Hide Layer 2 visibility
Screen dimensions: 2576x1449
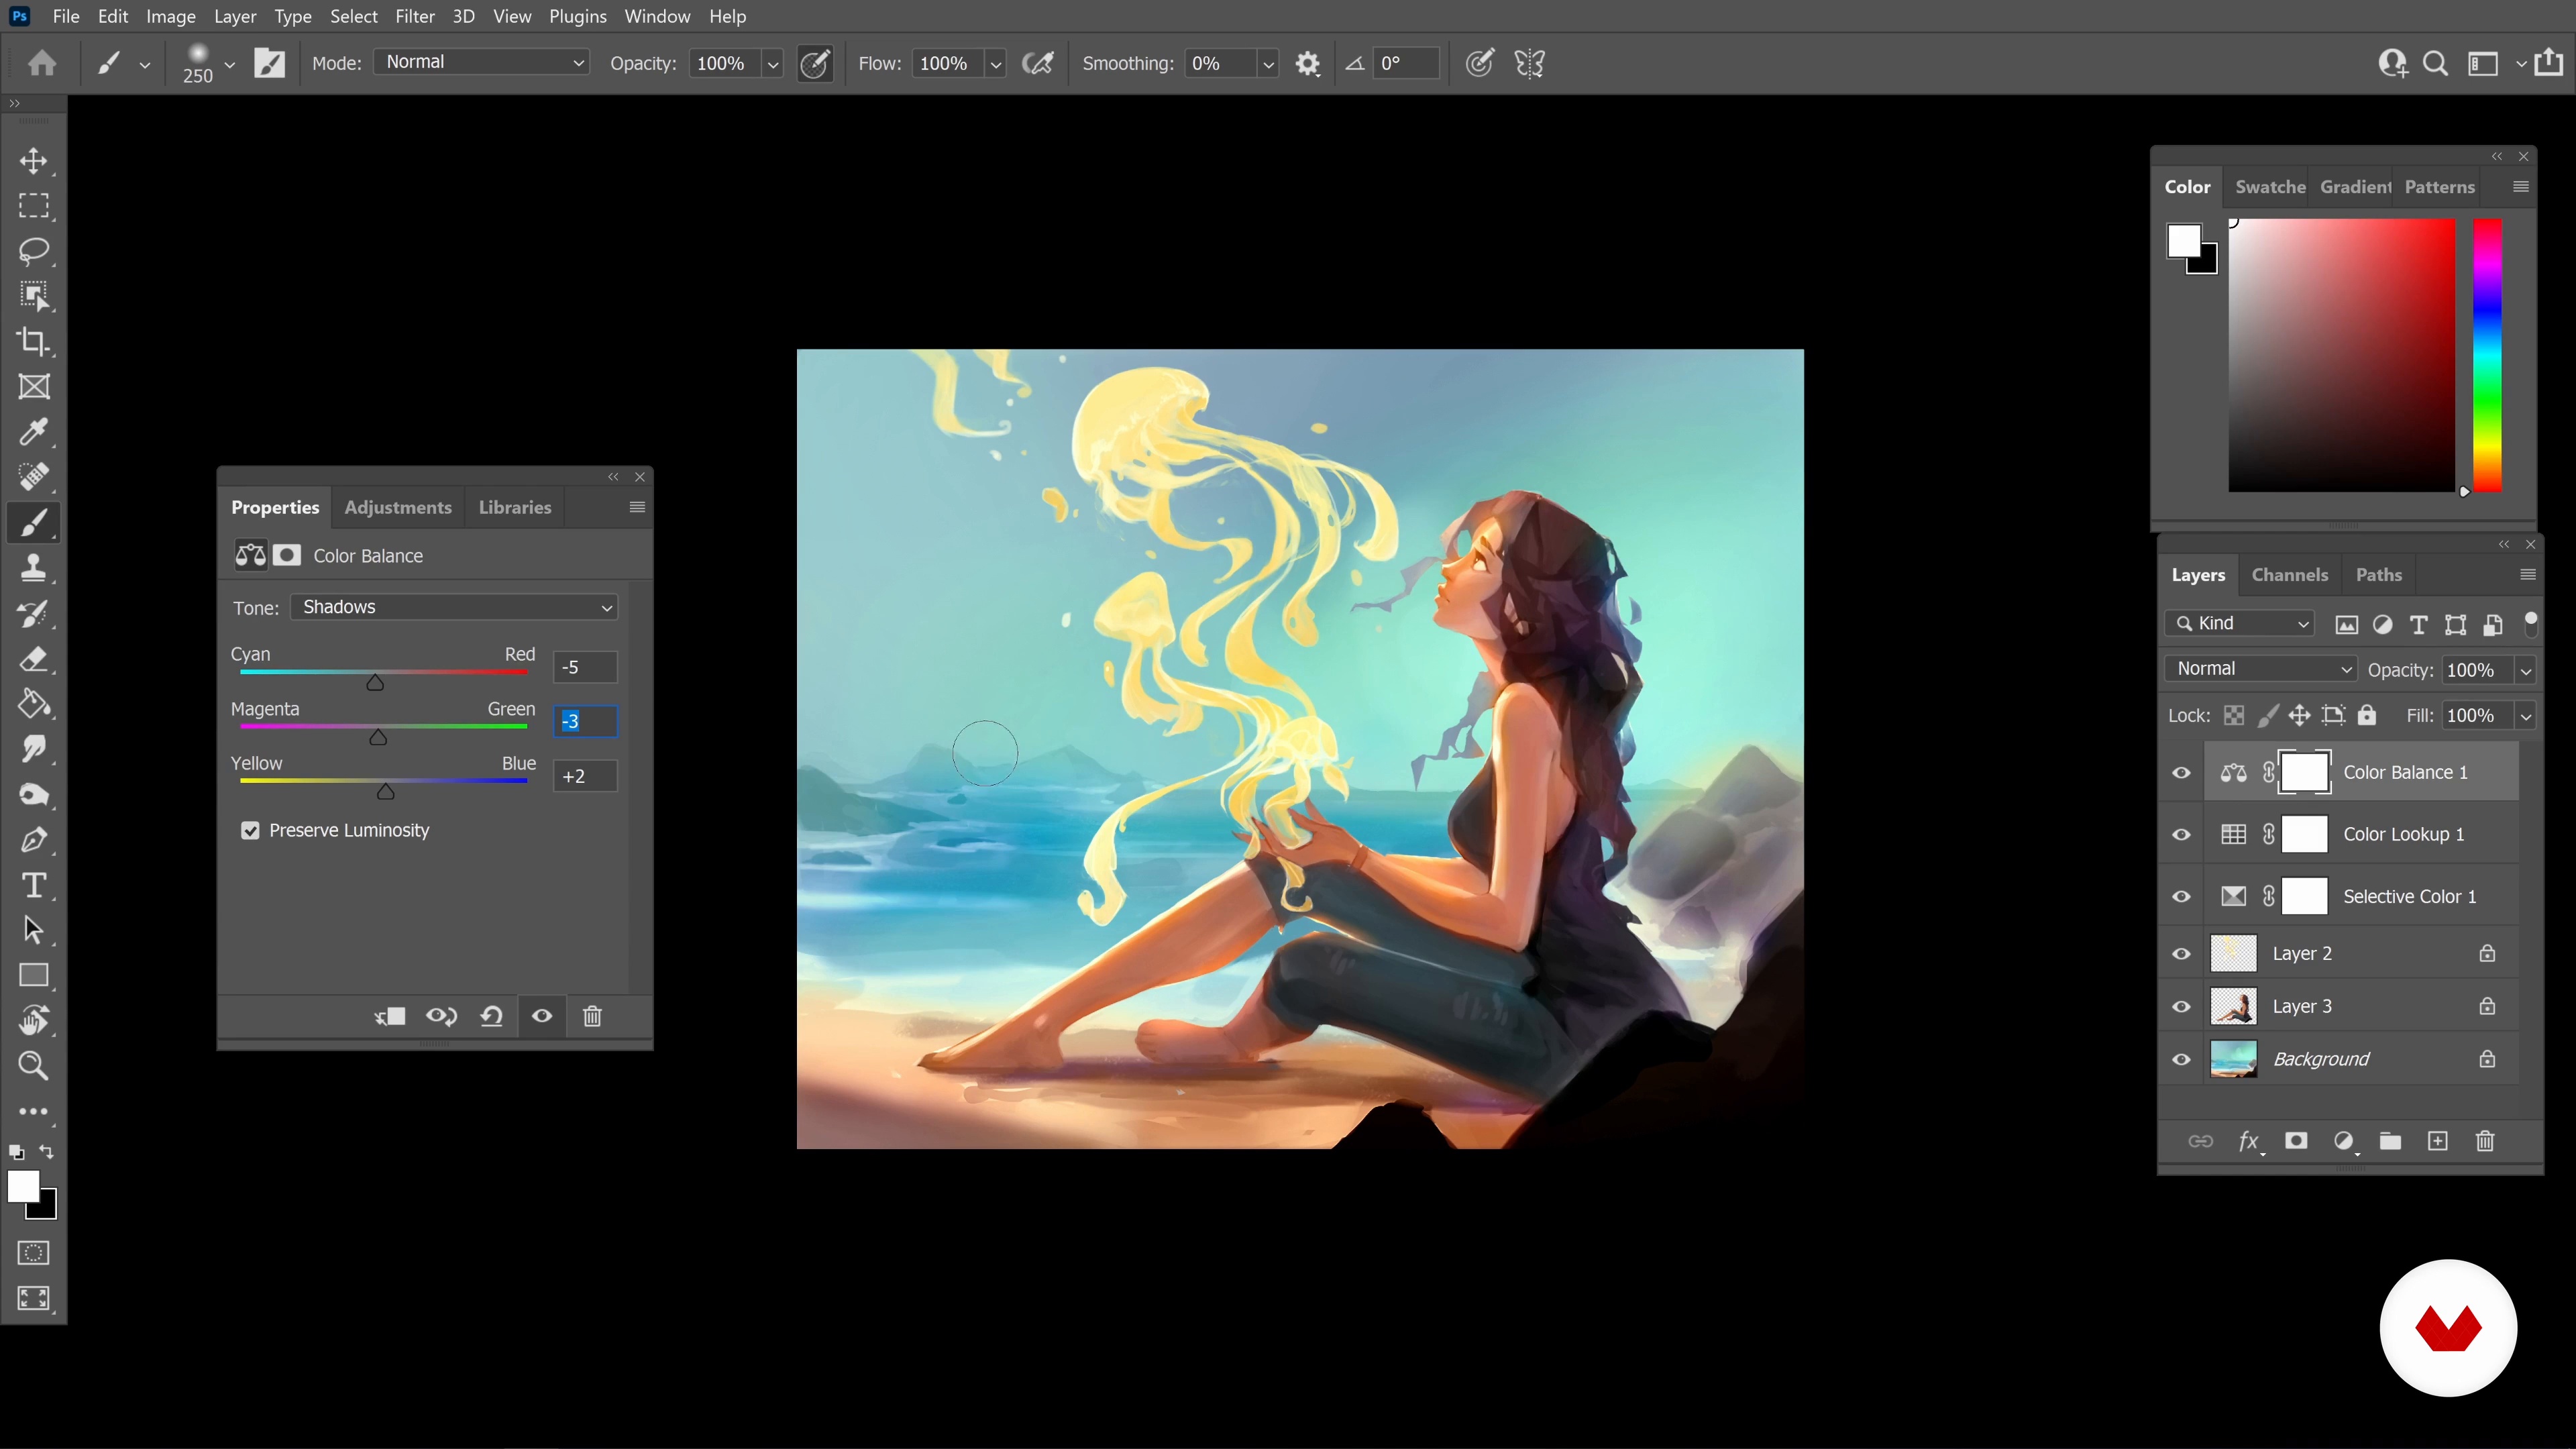(x=2181, y=953)
